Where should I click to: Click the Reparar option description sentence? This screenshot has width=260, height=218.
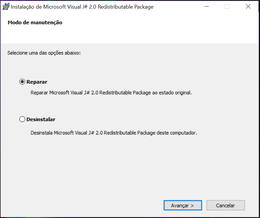(111, 92)
